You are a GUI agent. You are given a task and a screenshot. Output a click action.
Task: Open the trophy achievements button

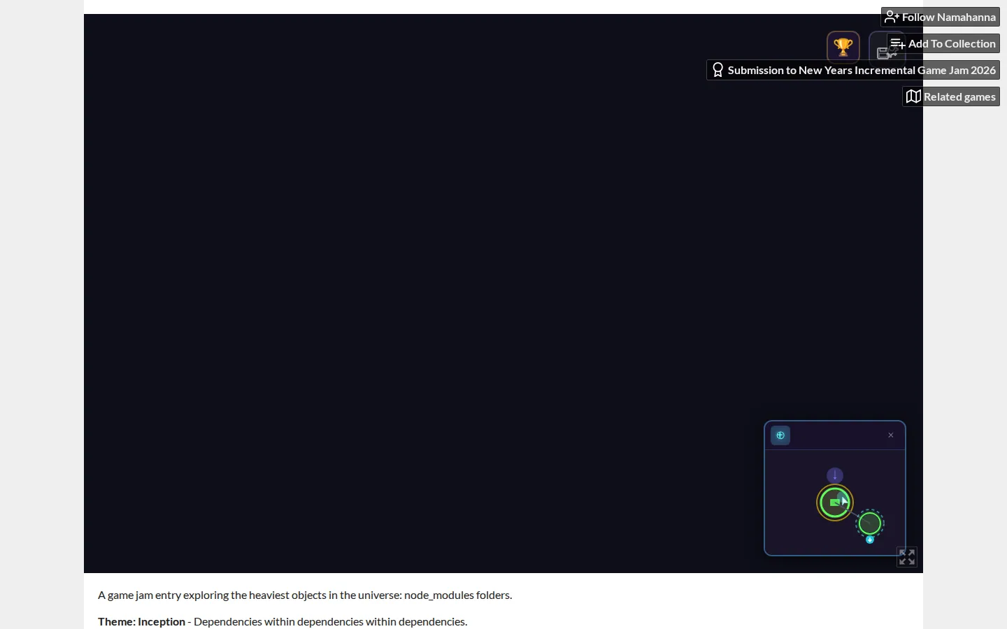tap(843, 48)
